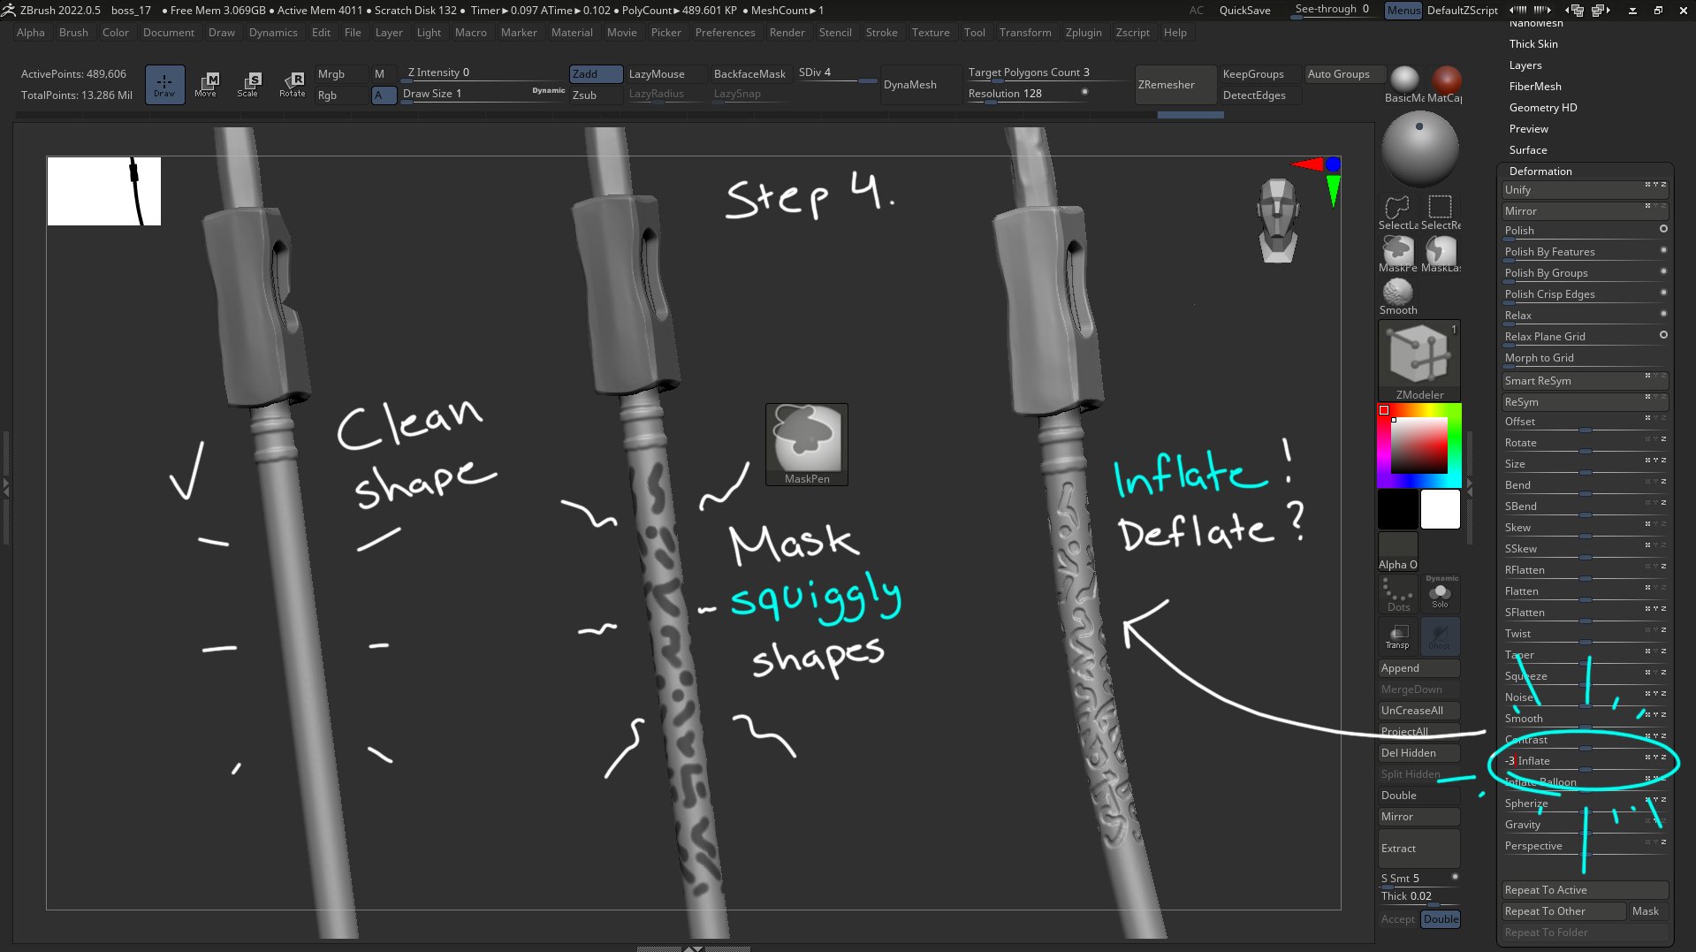This screenshot has width=1696, height=952.
Task: Select the Draw mode icon
Action: point(164,84)
